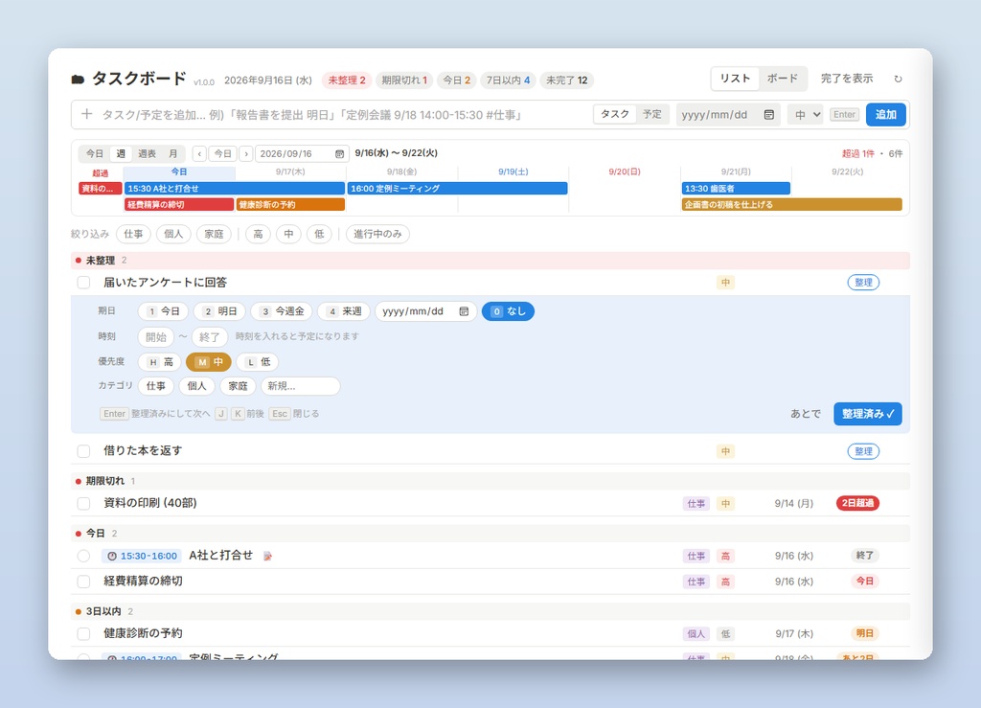Click the 整理 button for 届いたアンケートに回答
Viewport: 981px width, 708px height.
click(x=863, y=283)
